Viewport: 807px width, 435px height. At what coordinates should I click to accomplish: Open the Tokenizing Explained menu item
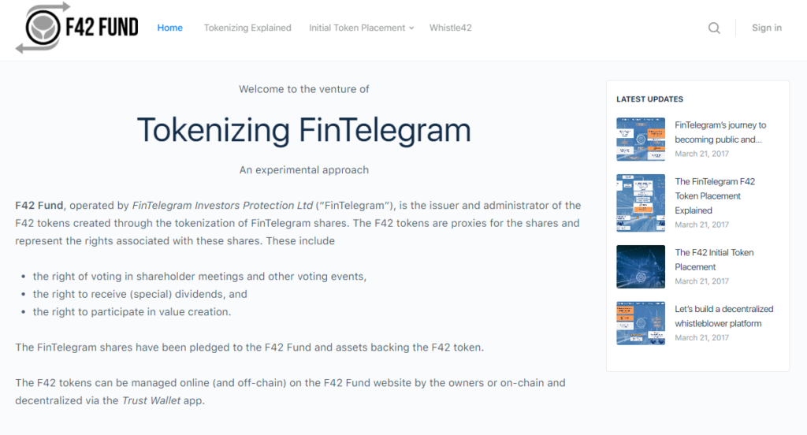coord(247,28)
